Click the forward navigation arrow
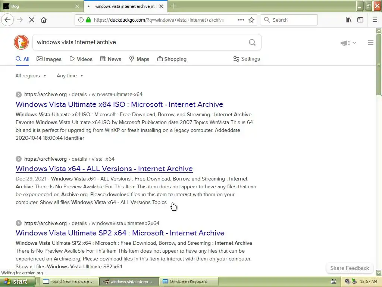This screenshot has width=382, height=287. click(x=20, y=20)
